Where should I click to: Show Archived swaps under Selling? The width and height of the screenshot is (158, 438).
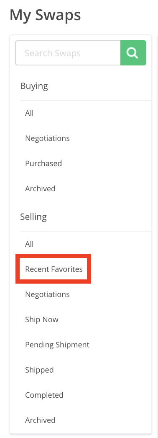tap(40, 420)
